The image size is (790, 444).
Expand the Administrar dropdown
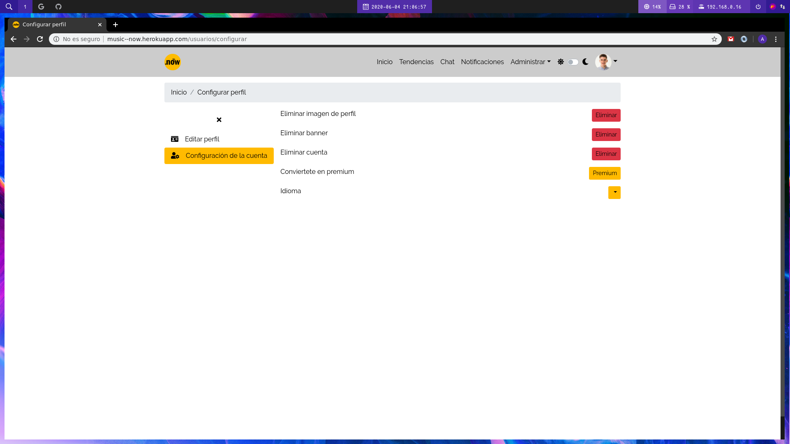531,62
